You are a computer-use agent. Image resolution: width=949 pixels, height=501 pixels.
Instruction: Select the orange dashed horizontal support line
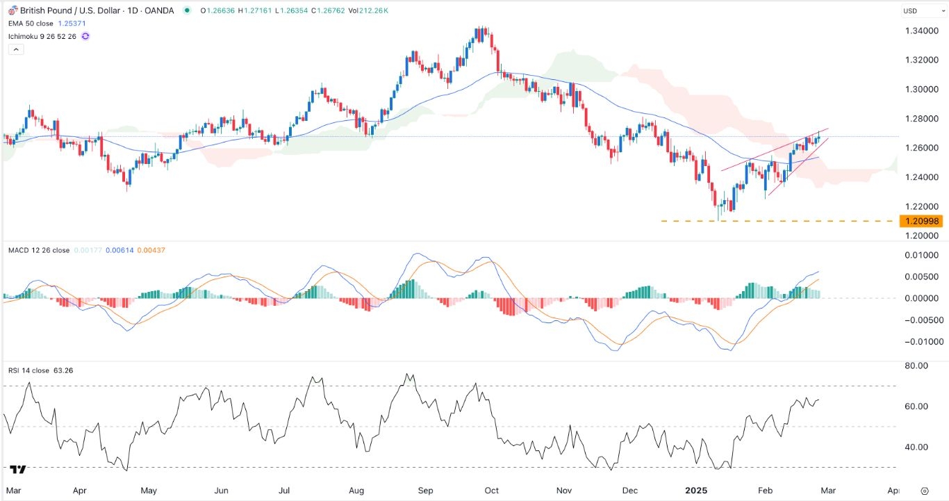[778, 221]
